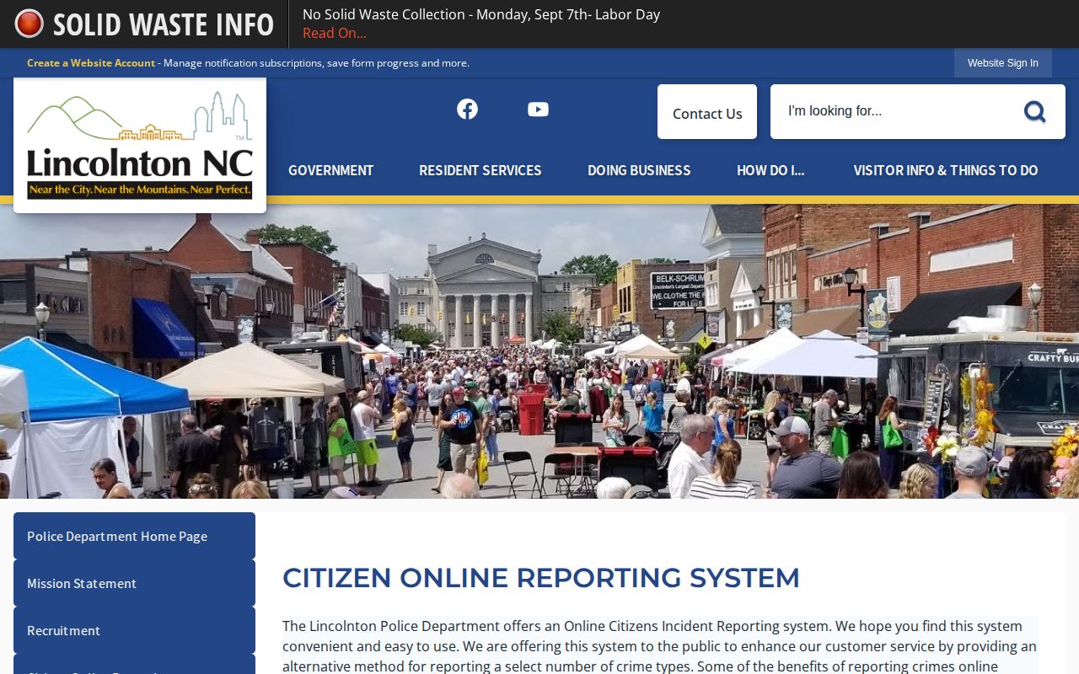Click the Contact Us button
The height and width of the screenshot is (674, 1079).
[x=707, y=112]
